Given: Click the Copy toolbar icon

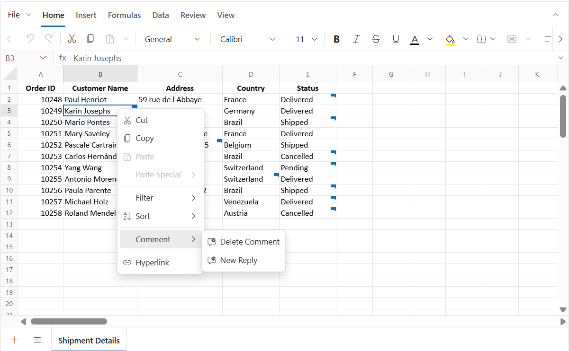Looking at the screenshot, I should [90, 39].
